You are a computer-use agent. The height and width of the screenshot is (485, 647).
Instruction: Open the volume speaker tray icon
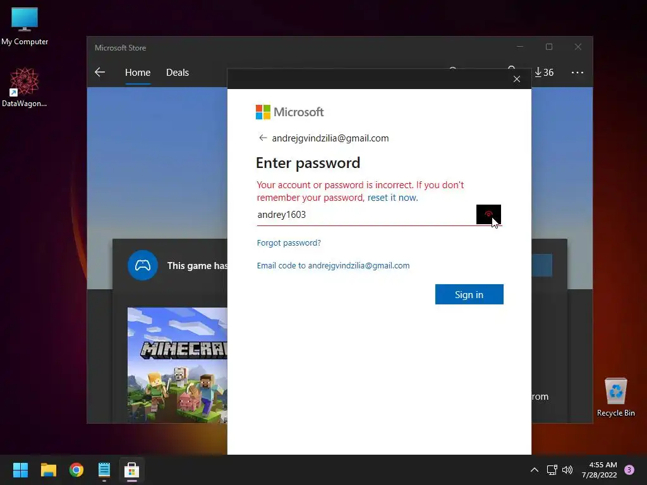click(567, 470)
